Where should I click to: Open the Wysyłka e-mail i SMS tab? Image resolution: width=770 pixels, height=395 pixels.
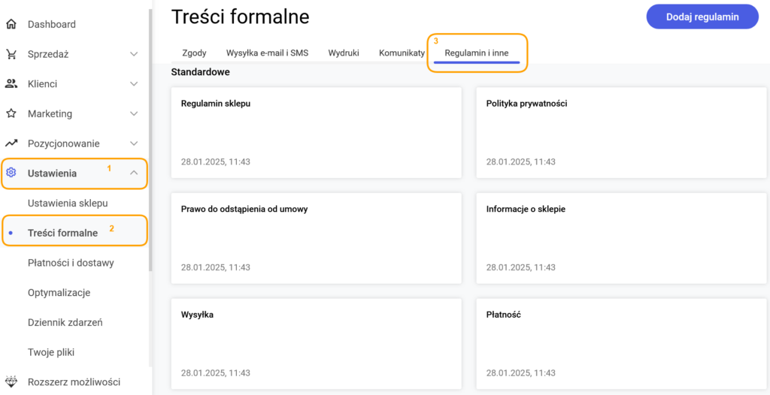267,53
